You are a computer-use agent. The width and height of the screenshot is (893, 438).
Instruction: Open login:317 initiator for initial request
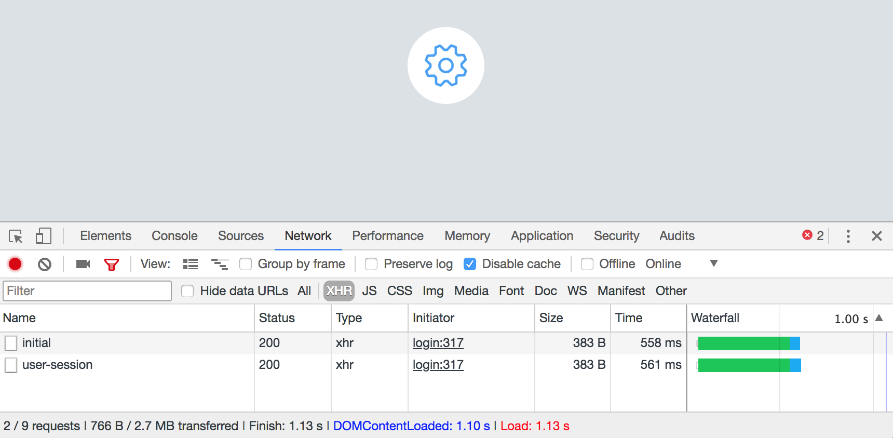coord(438,343)
